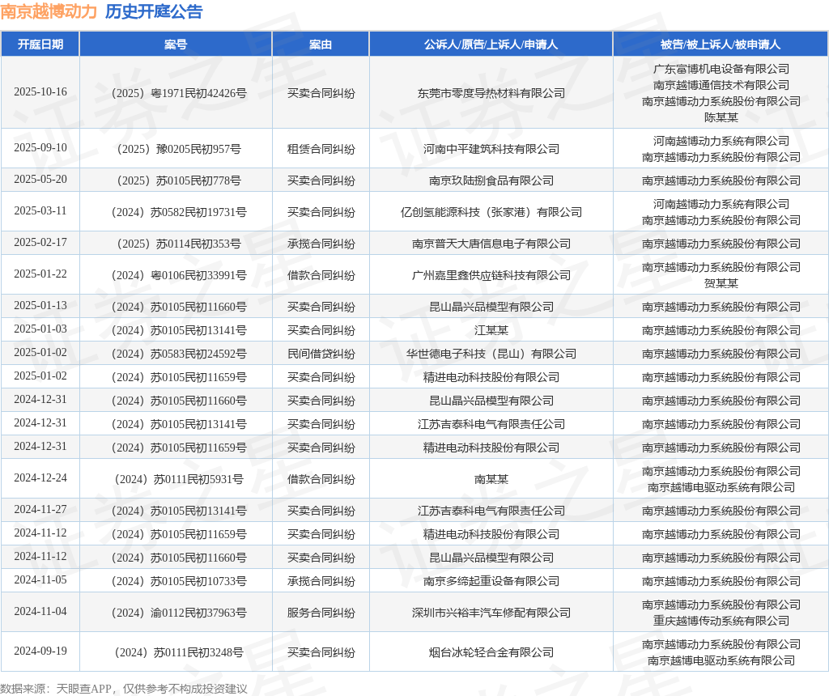Click date cell 2025-01-13
Viewport: 829px width, 696px height.
pos(40,305)
